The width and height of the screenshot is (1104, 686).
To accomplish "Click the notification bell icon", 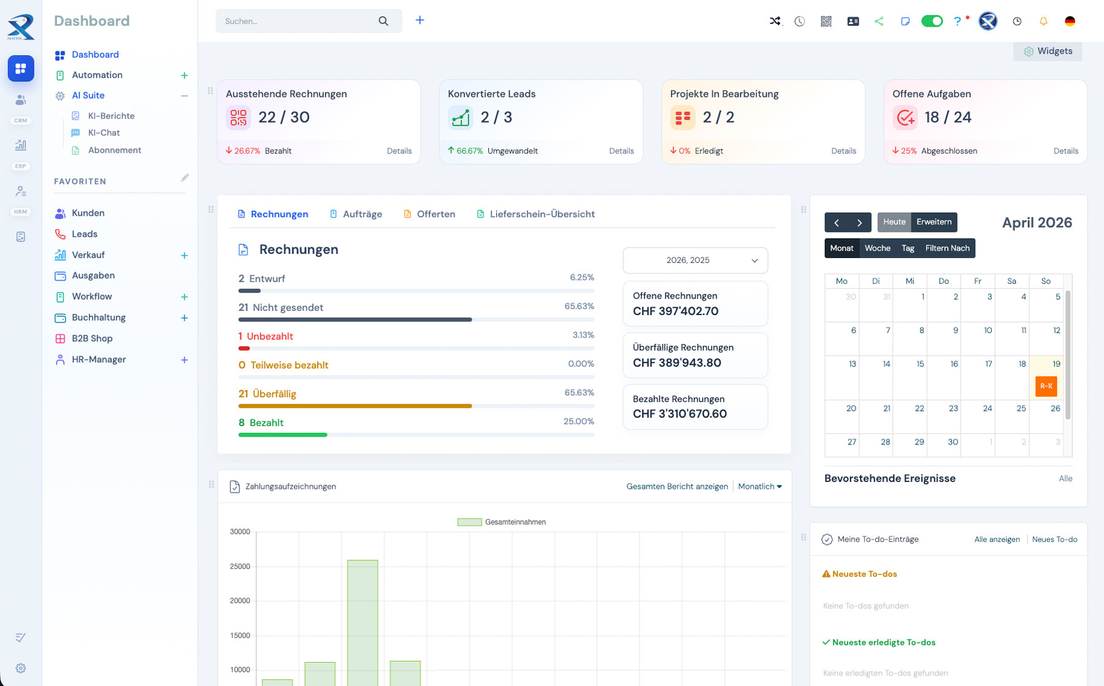I will point(1043,21).
